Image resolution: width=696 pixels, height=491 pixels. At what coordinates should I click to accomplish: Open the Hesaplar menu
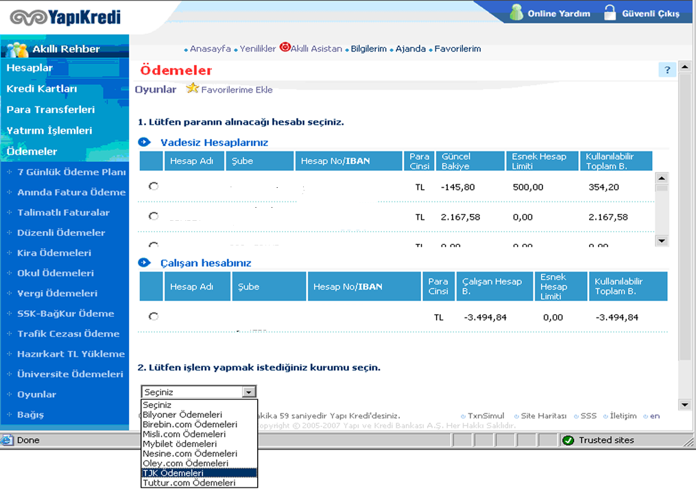29,68
